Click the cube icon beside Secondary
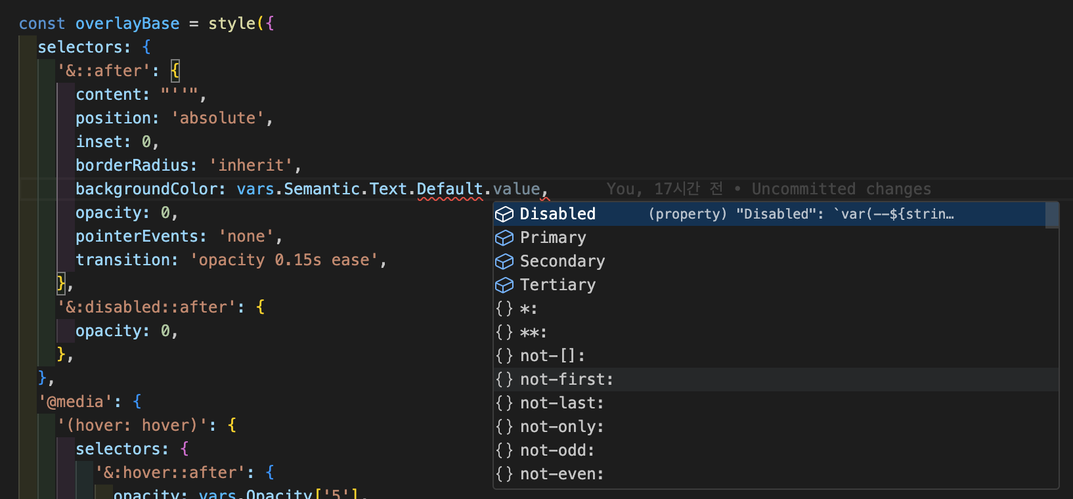 (504, 261)
